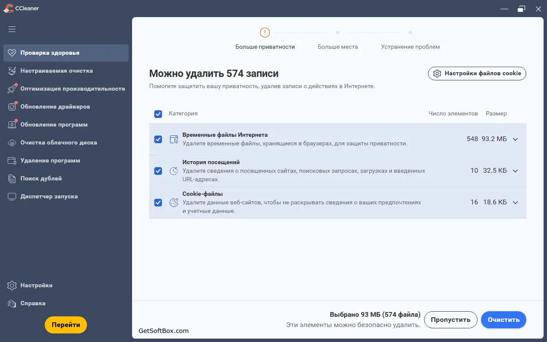Expand the Cookie-файлы row chevron
This screenshot has height=342, width=547.
(x=515, y=203)
